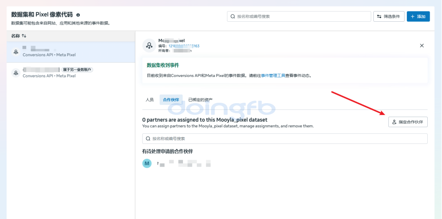The image size is (442, 219).
Task: Select the 合作伙伴 tab
Action: 171,99
